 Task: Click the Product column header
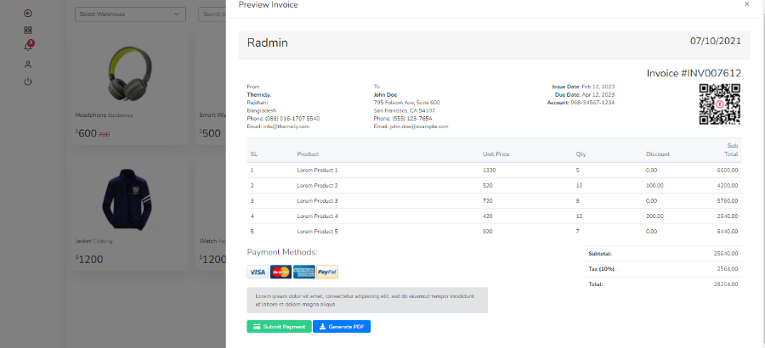[x=308, y=154]
